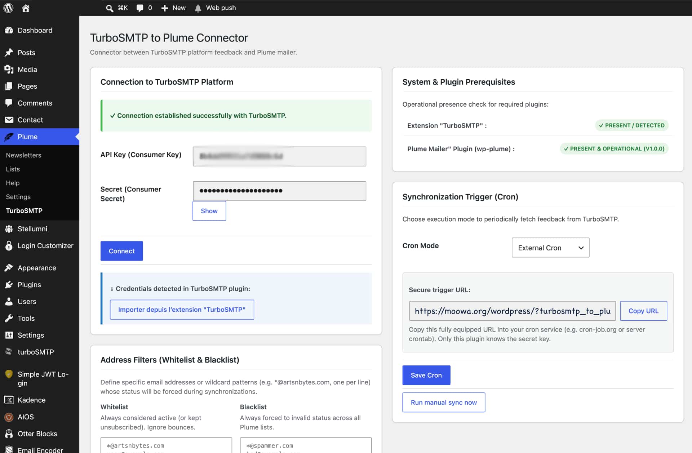This screenshot has width=692, height=453.
Task: Click the Kadence sidebar icon
Action: pyautogui.click(x=9, y=400)
